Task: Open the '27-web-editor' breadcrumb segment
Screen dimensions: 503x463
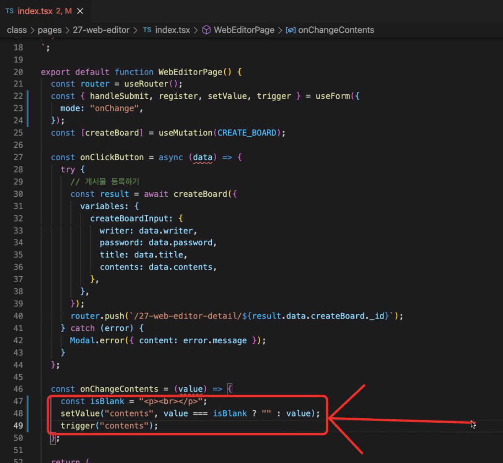Action: (101, 30)
